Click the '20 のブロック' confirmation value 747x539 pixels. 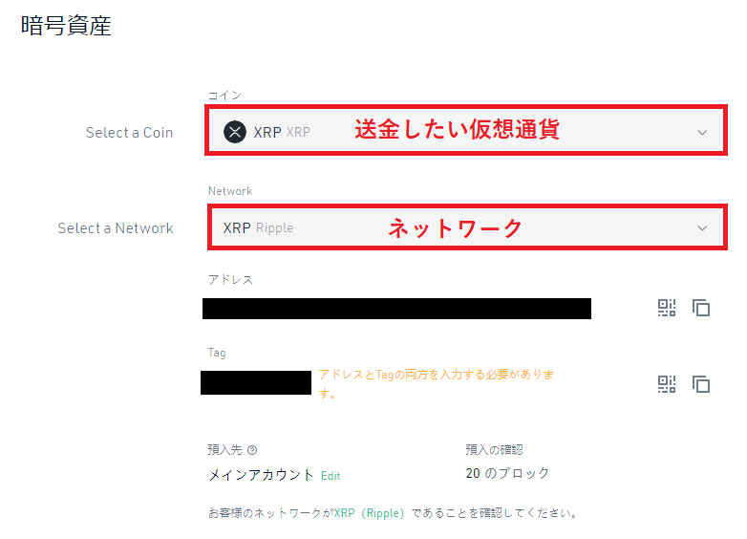507,473
